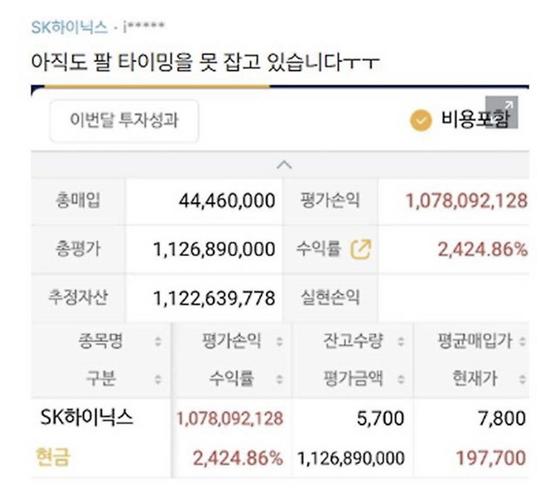Sort by 잔고수량 column arrows
The height and width of the screenshot is (493, 545).
tap(401, 341)
